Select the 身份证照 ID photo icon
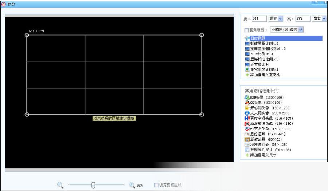Screen dimensions: 328x191 (x=247, y=134)
